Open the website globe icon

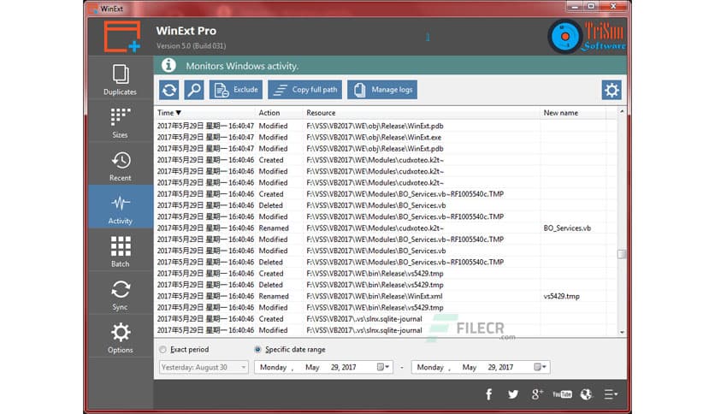click(x=587, y=394)
